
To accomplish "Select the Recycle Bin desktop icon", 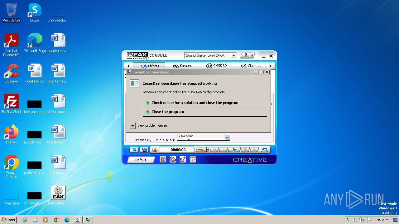I will [x=11, y=13].
